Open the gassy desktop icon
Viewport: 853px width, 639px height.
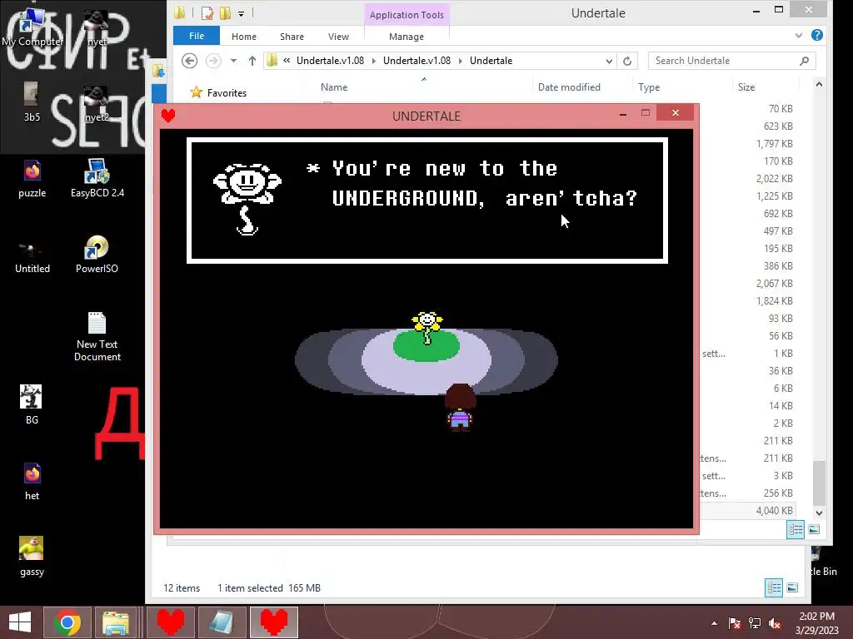32,557
